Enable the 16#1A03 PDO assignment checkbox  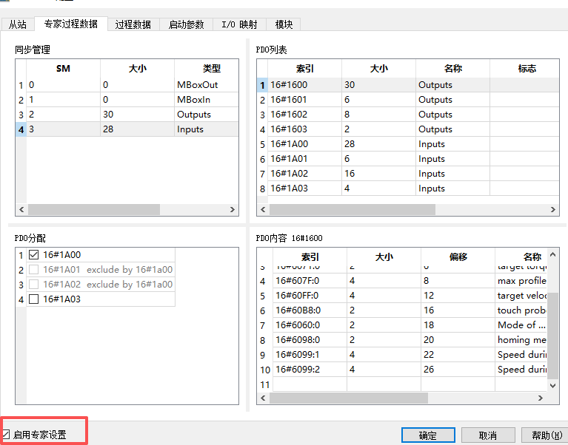point(33,299)
